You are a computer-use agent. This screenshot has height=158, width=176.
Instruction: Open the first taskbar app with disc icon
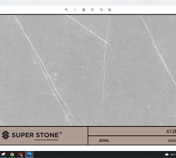pyautogui.click(x=4, y=154)
